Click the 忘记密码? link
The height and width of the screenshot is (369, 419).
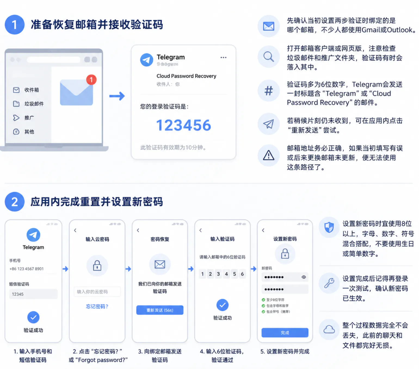pos(97,307)
